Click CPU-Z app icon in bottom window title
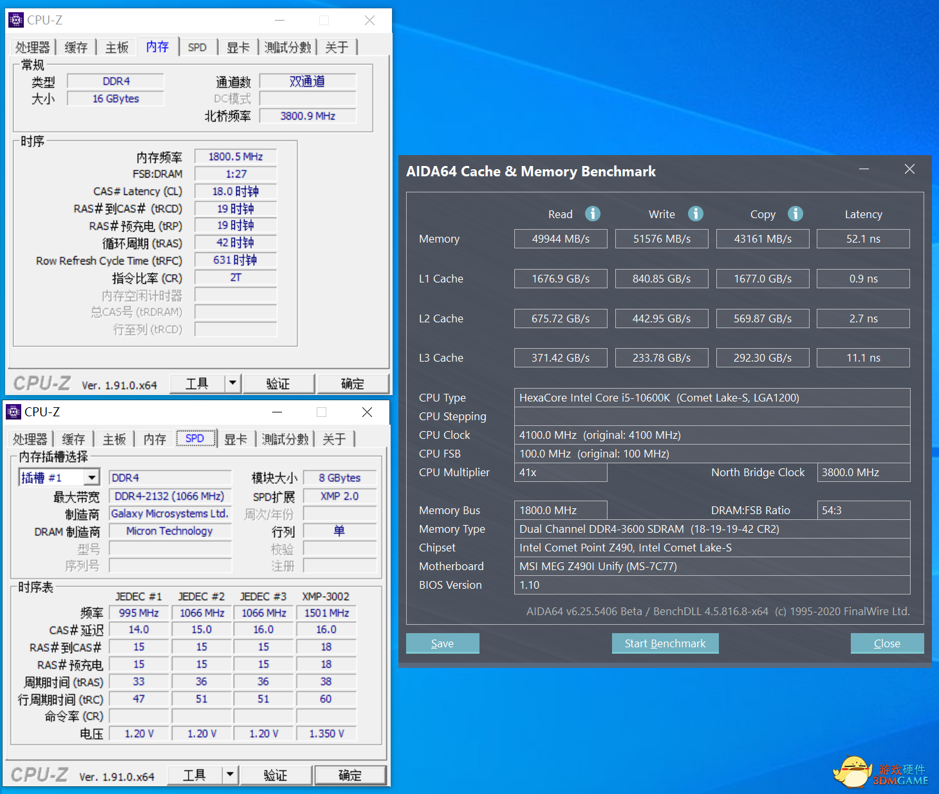Viewport: 939px width, 794px height. click(14, 412)
